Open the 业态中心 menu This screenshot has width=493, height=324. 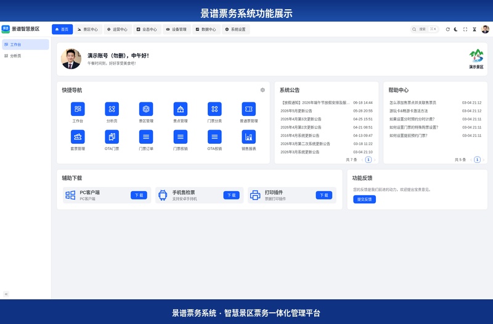click(x=147, y=29)
